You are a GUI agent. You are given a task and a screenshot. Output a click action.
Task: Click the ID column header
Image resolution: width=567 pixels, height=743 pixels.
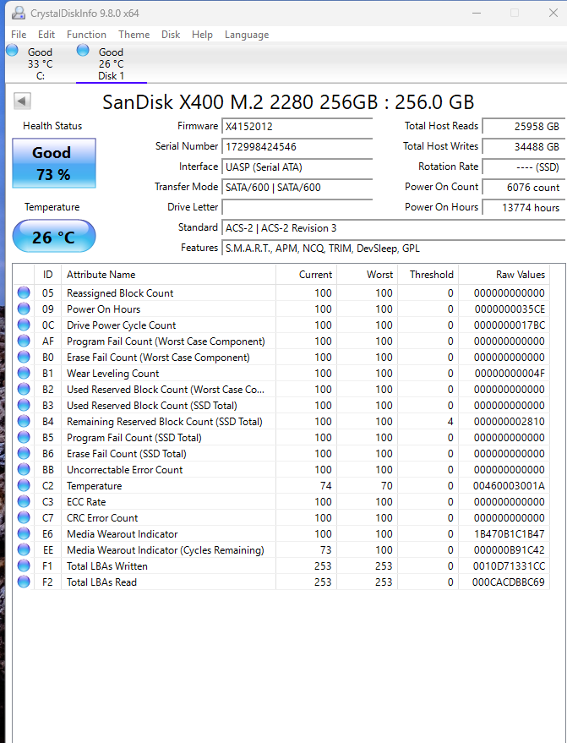pyautogui.click(x=48, y=275)
